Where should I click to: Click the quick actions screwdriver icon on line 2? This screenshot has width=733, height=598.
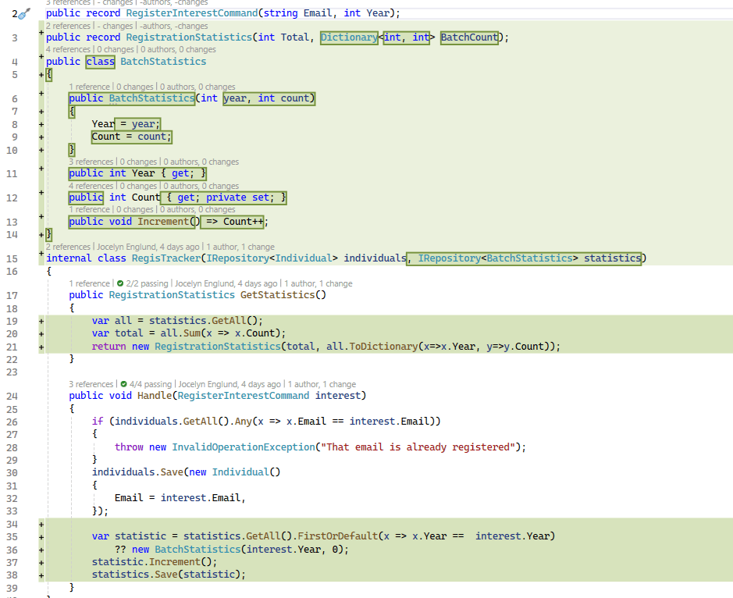coord(24,13)
